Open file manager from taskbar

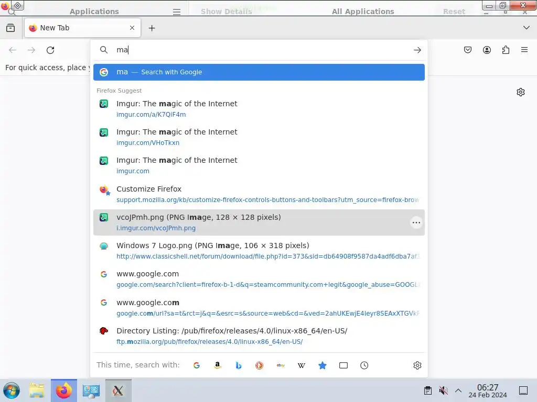tap(37, 390)
